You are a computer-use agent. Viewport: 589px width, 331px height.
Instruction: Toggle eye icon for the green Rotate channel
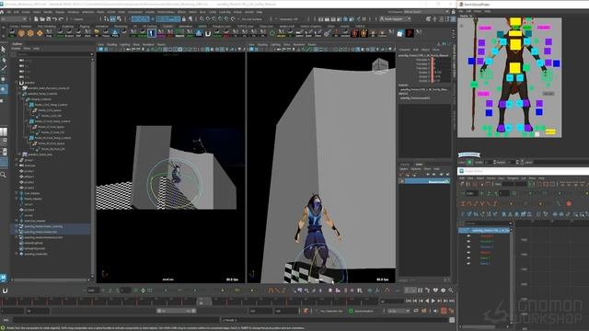pos(468,257)
